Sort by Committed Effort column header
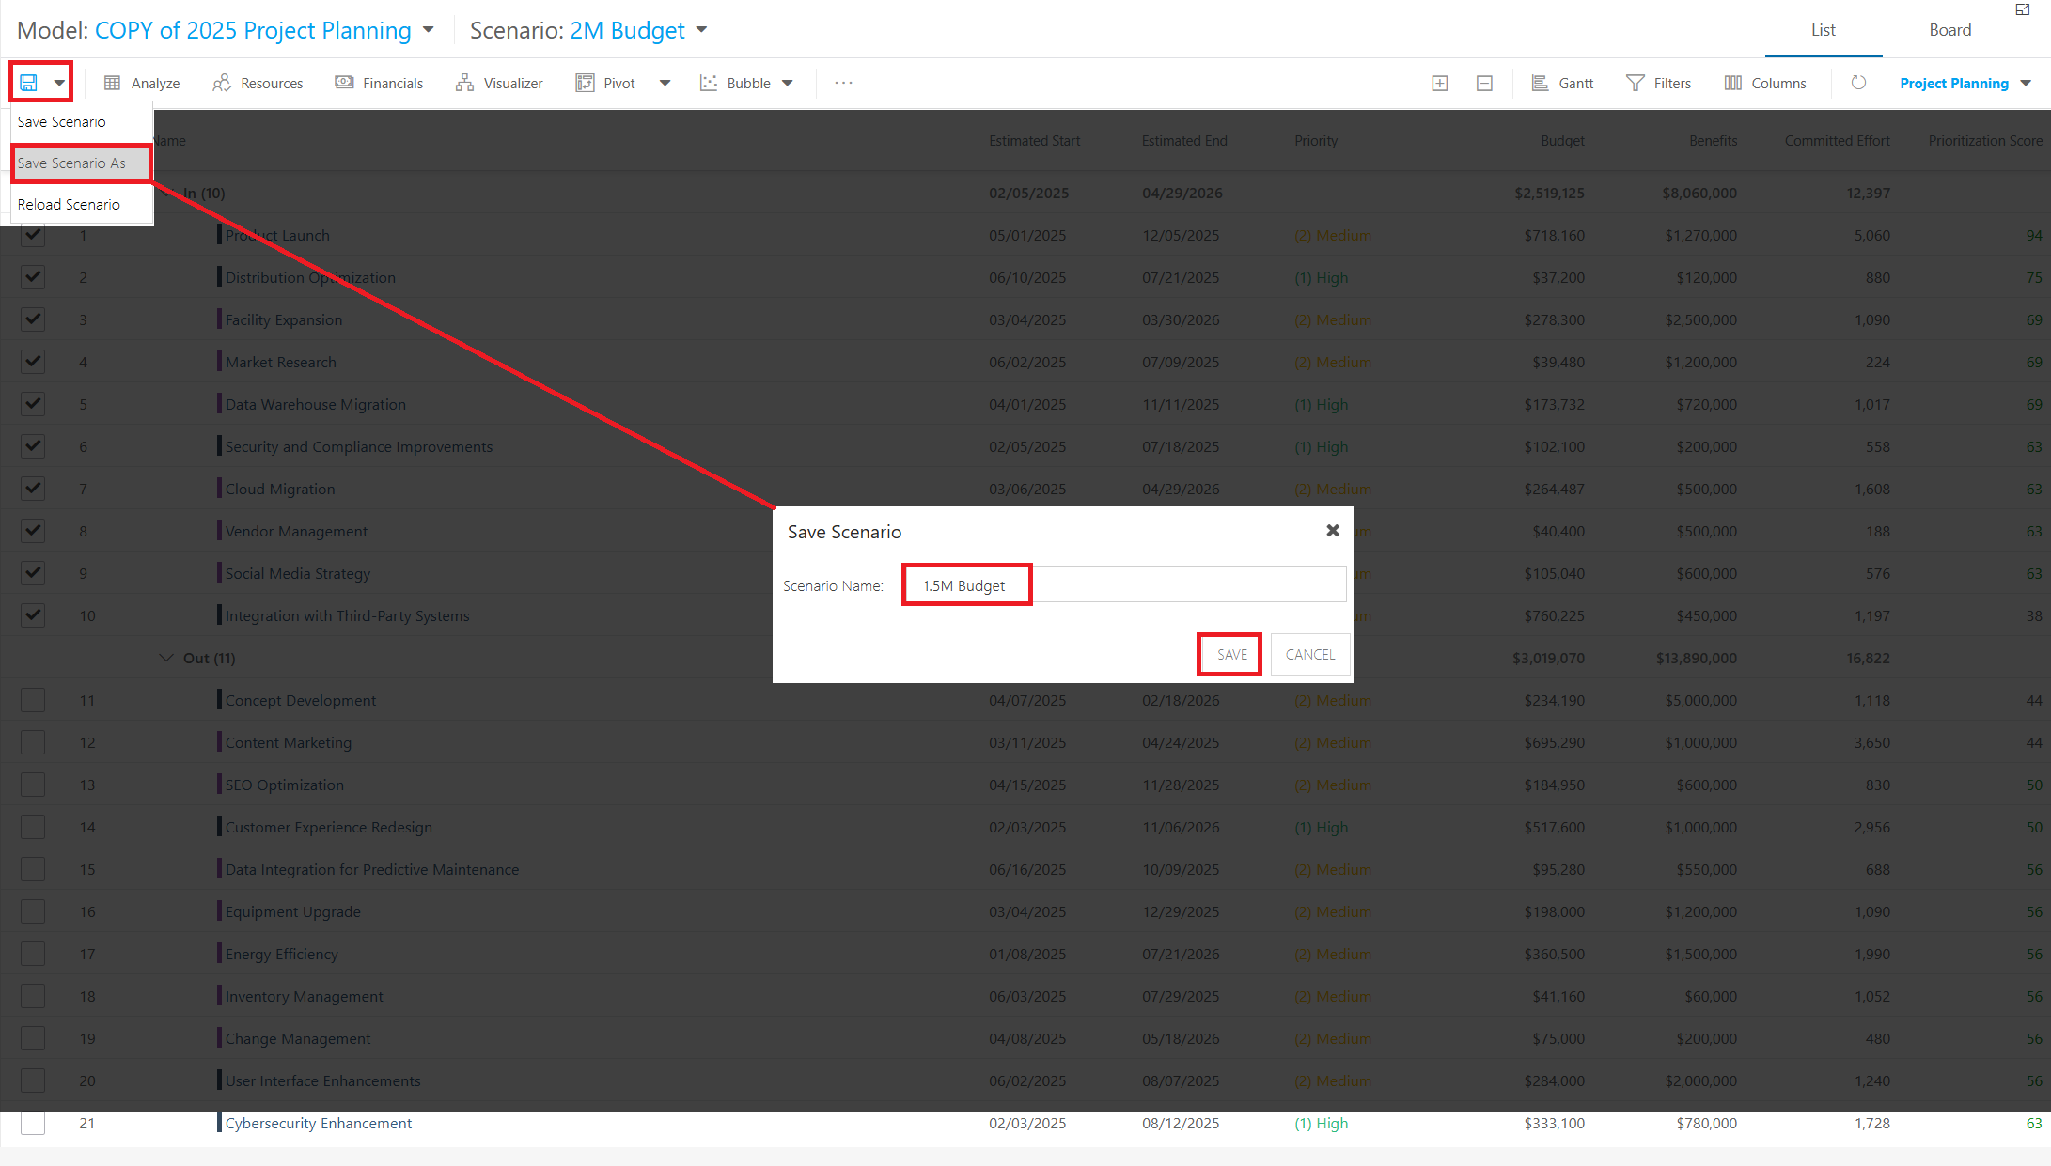2051x1166 pixels. coord(1837,141)
